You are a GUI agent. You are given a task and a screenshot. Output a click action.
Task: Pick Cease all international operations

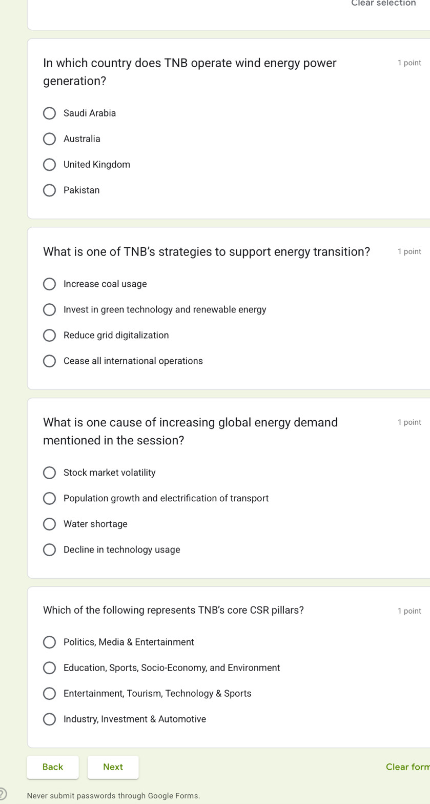pyautogui.click(x=49, y=361)
